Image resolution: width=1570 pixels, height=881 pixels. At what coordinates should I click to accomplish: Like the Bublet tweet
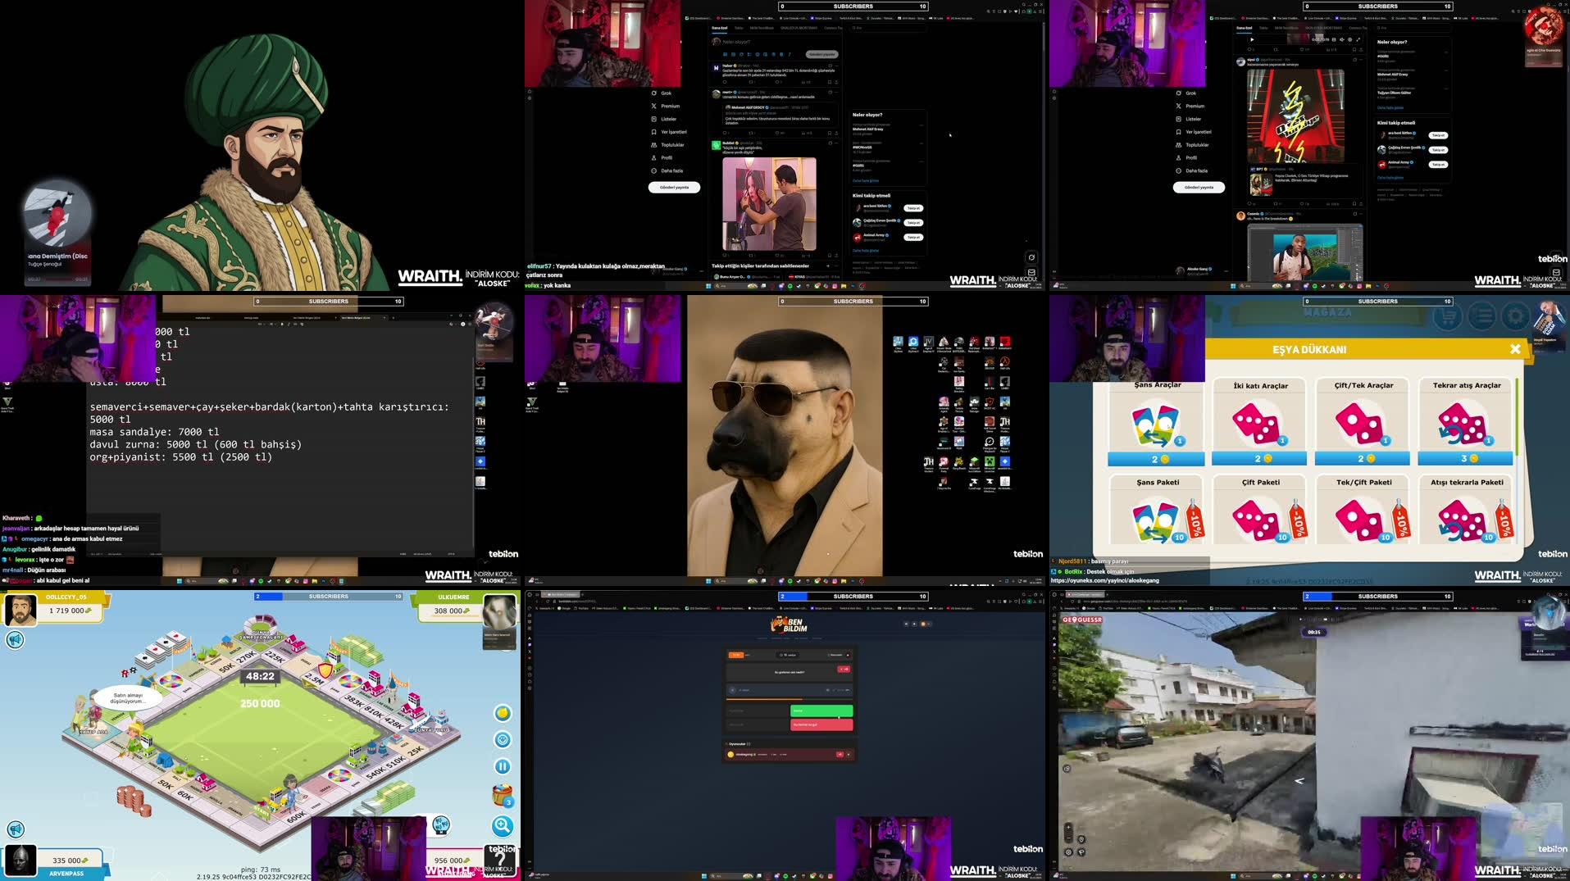(x=776, y=256)
